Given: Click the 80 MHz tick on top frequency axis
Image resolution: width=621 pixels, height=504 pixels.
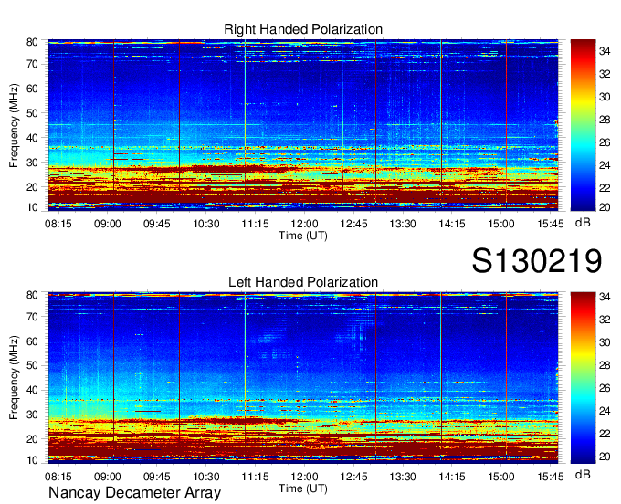Looking at the screenshot, I should tap(32, 42).
